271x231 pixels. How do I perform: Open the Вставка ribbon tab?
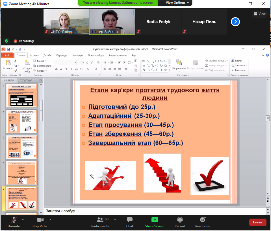[x=34, y=56]
